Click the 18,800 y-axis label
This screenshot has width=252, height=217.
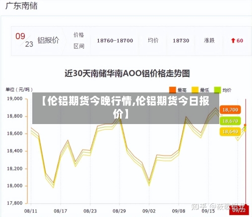[x=15, y=116]
